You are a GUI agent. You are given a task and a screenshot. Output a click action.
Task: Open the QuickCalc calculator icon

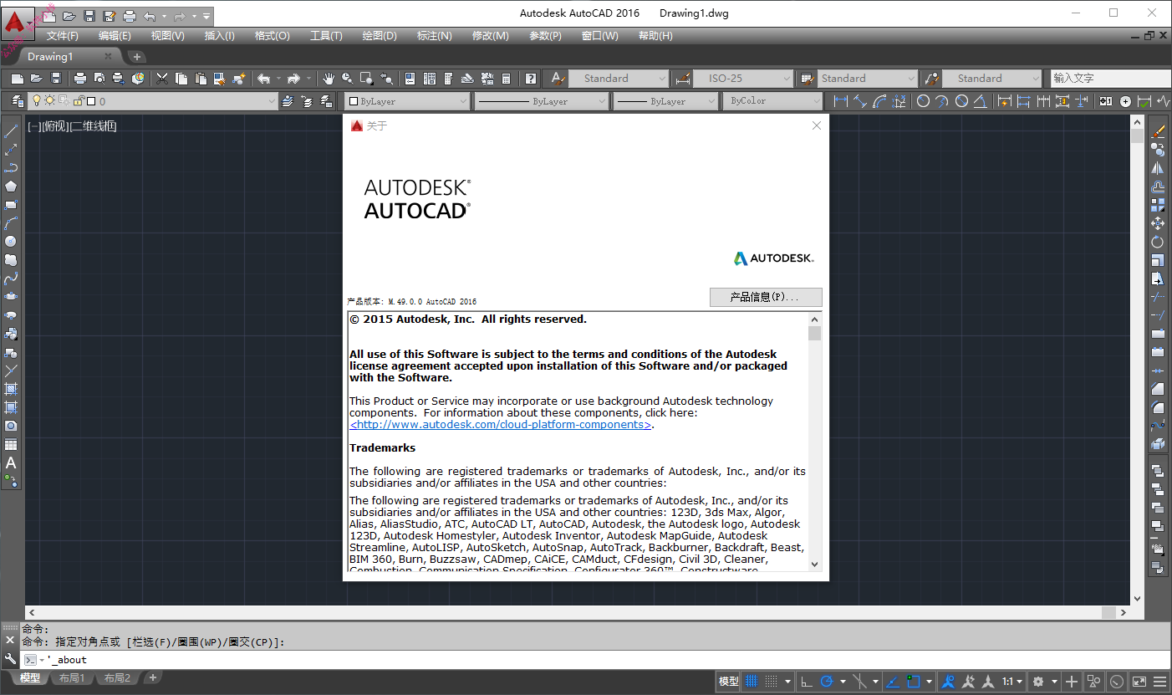point(507,79)
